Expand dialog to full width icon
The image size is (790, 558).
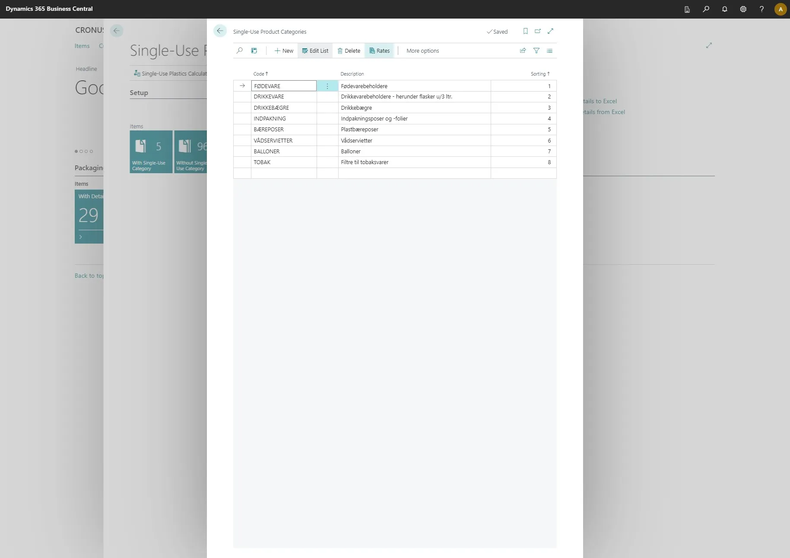(550, 31)
